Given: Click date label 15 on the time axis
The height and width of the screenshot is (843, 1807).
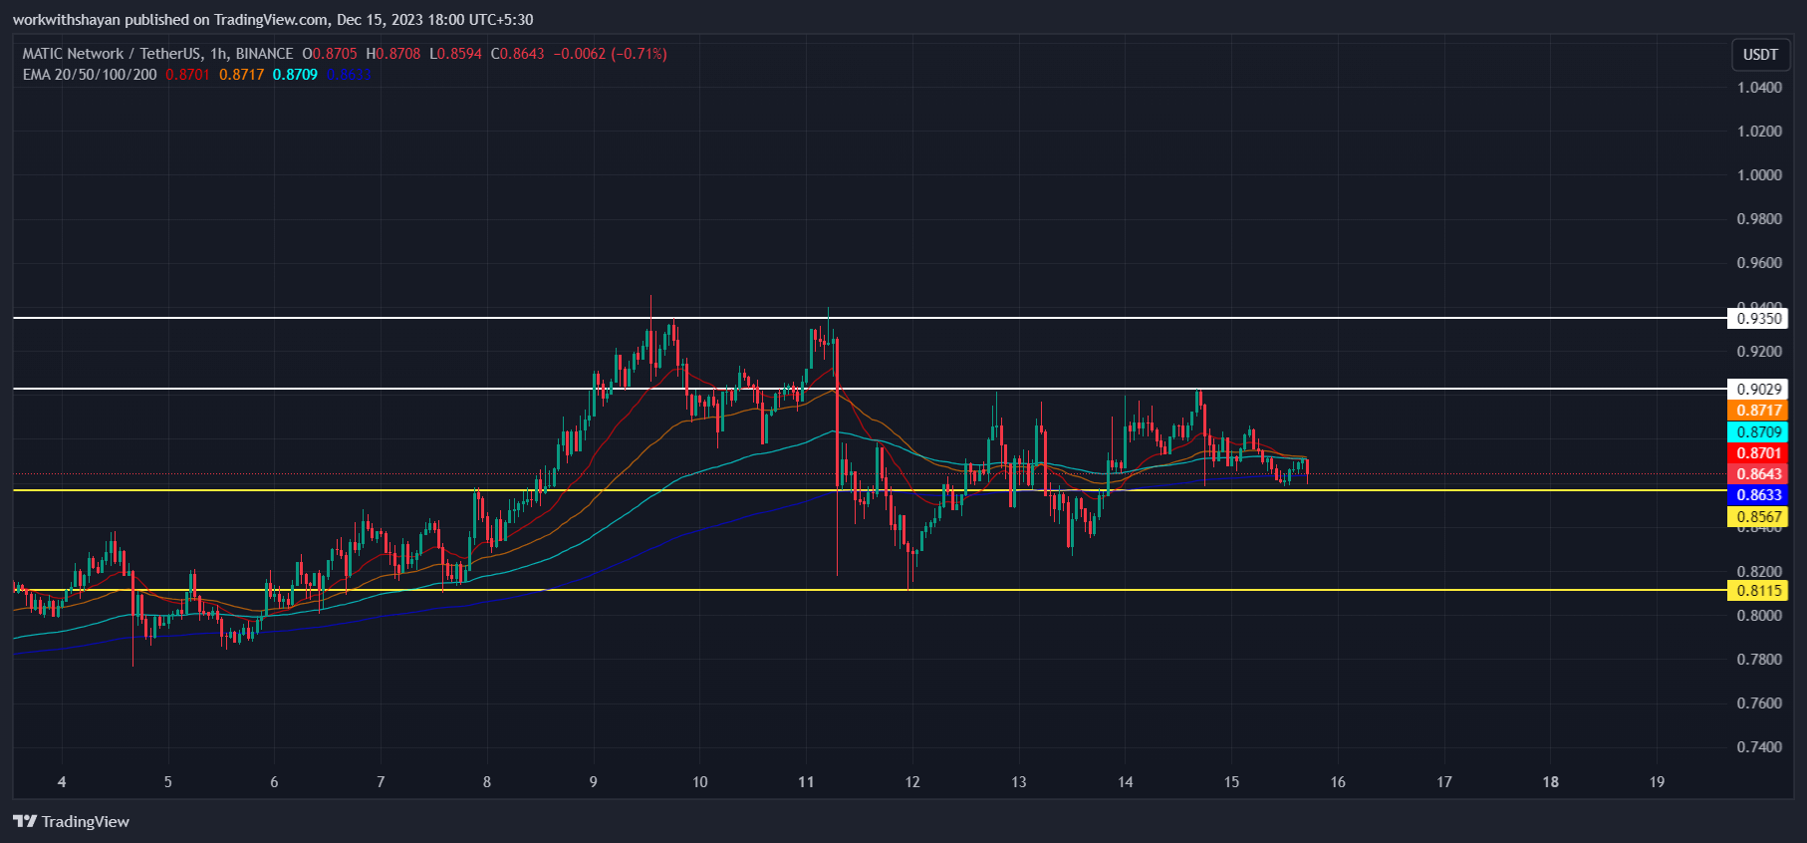Looking at the screenshot, I should [x=1232, y=782].
